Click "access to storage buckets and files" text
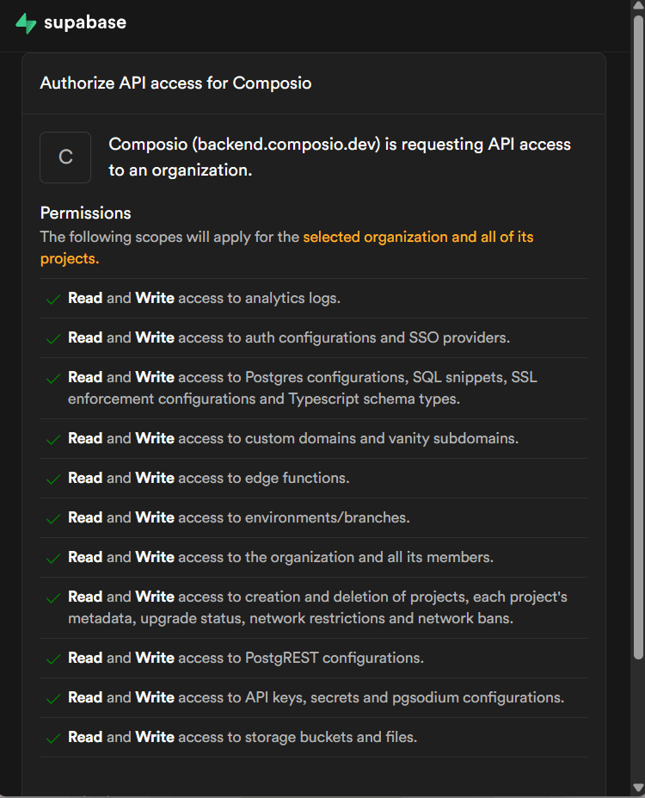Viewport: 645px width, 798px height. [298, 738]
